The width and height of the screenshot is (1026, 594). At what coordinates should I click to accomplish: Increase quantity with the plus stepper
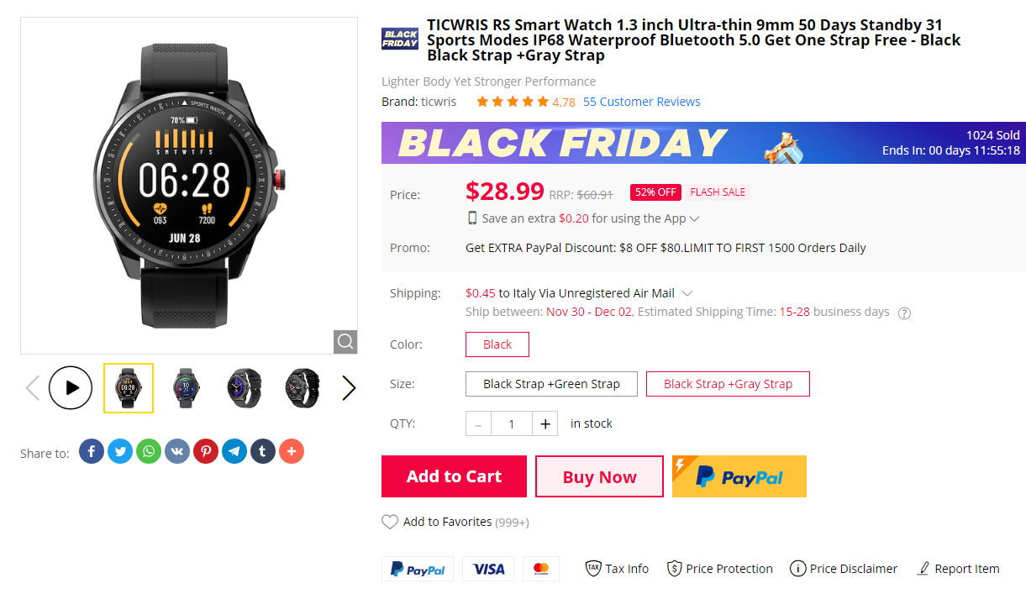(x=545, y=423)
